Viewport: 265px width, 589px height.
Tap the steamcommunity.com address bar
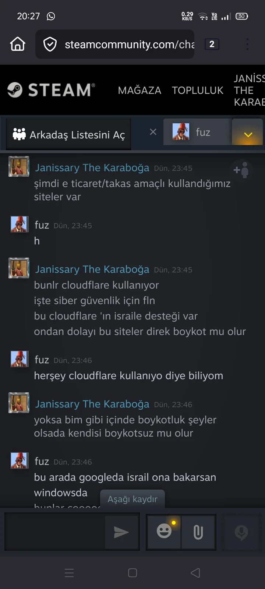click(x=115, y=44)
